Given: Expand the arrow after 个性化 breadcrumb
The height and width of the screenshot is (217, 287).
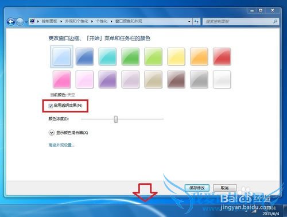Looking at the screenshot, I should click(111, 21).
